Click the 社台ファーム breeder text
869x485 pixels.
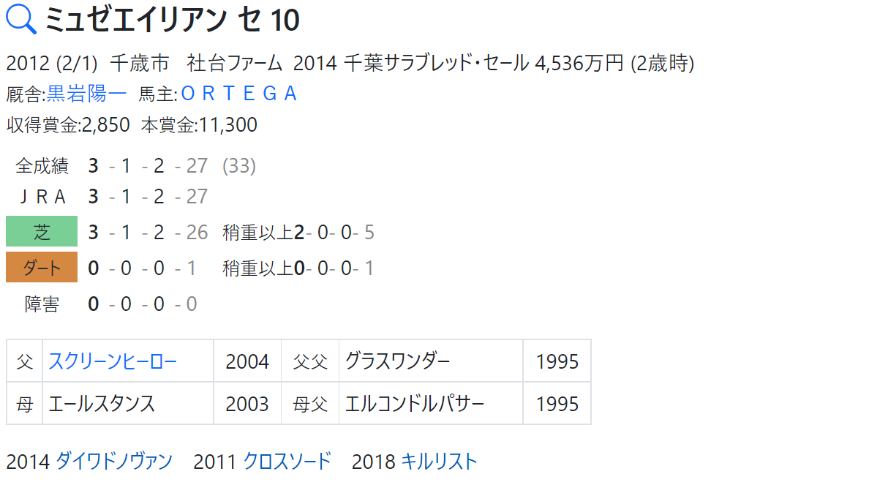click(234, 63)
